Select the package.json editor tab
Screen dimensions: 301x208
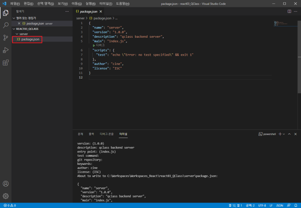tap(89, 12)
